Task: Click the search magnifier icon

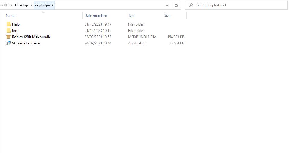Action: click(191, 5)
